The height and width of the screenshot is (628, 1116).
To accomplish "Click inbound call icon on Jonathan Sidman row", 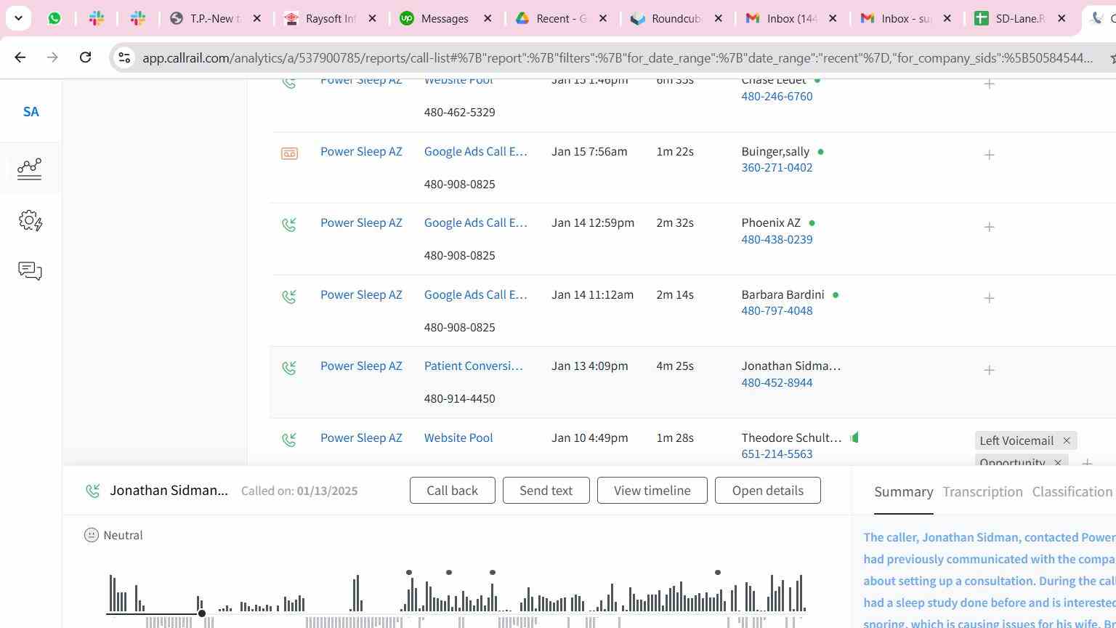I will click(289, 368).
